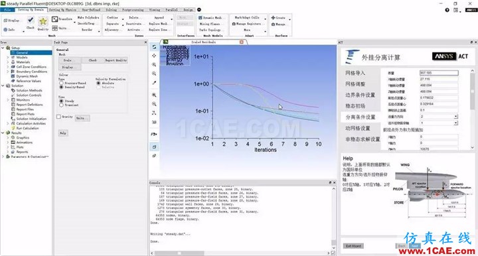Click the Help button in the task page
This screenshot has width=478, height=256.
pyautogui.click(x=63, y=133)
